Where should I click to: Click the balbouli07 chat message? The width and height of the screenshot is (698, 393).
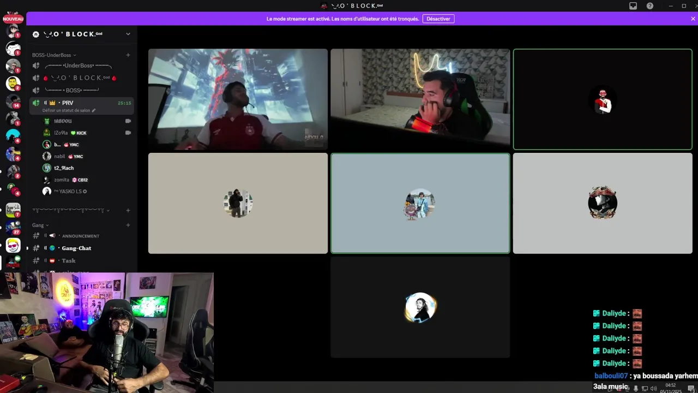pos(646,381)
